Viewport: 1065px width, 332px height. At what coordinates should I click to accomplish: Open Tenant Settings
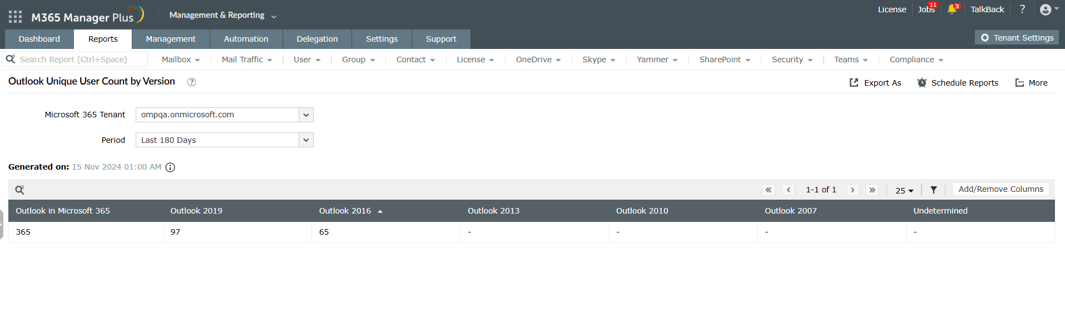[x=1017, y=38]
